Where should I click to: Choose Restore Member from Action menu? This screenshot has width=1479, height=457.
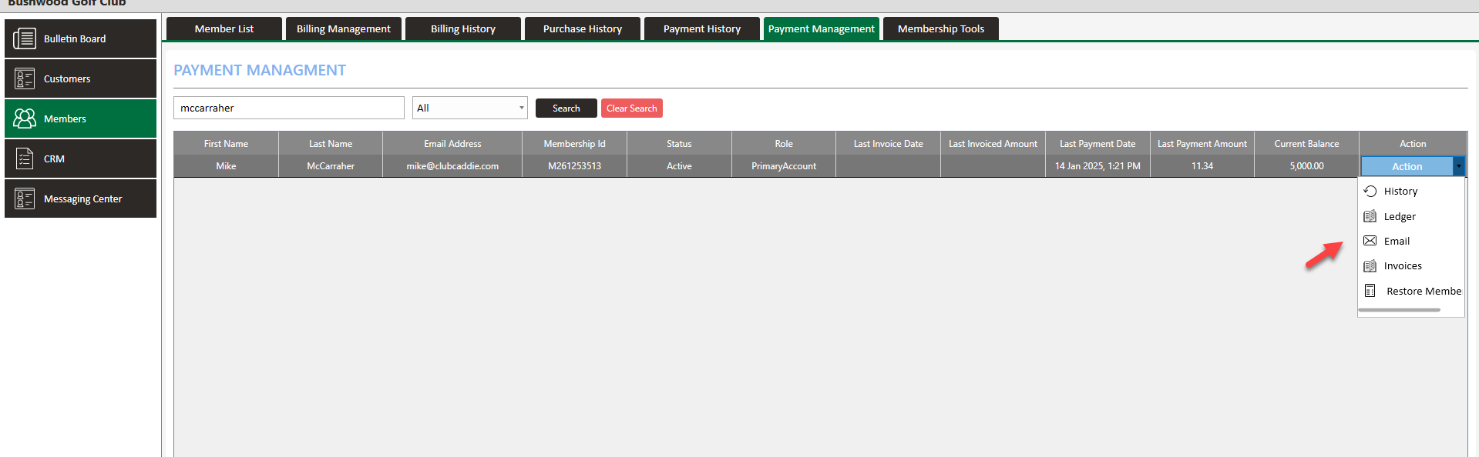click(x=1423, y=291)
